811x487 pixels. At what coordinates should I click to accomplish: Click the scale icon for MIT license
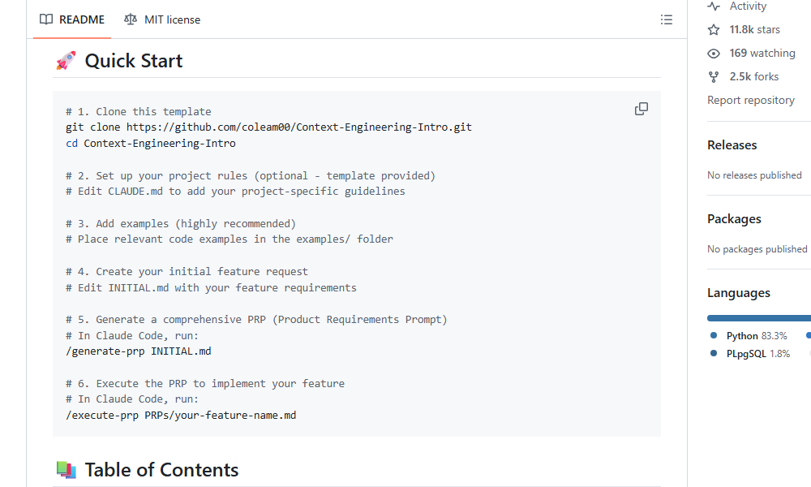pos(131,19)
